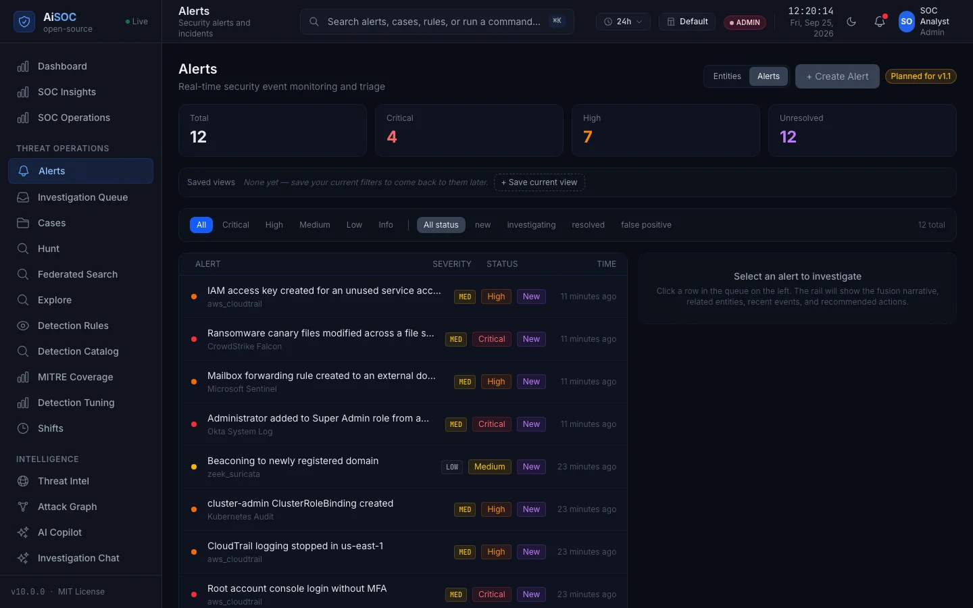The height and width of the screenshot is (608, 973).
Task: Click the Shifts clock icon
Action: (23, 428)
